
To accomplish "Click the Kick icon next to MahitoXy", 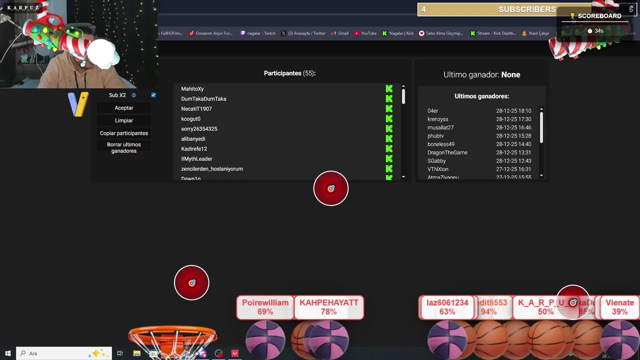I will point(389,88).
